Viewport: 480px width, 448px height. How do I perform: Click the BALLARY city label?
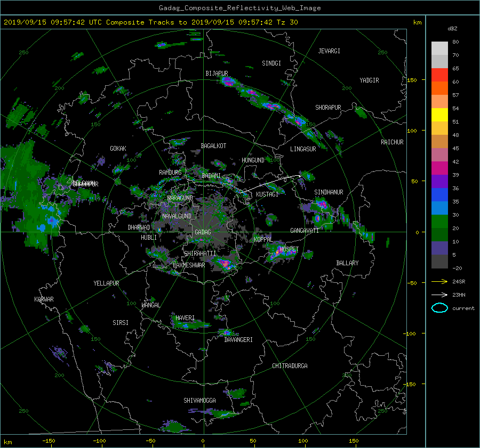(x=347, y=263)
